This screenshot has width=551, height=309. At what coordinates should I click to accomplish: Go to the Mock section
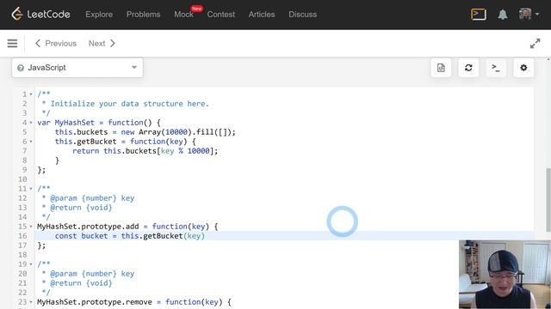tap(183, 15)
